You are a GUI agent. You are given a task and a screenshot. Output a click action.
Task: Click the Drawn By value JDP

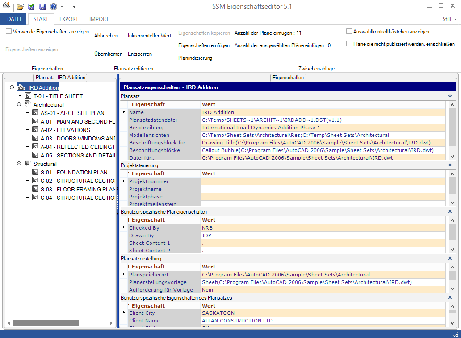(x=323, y=235)
